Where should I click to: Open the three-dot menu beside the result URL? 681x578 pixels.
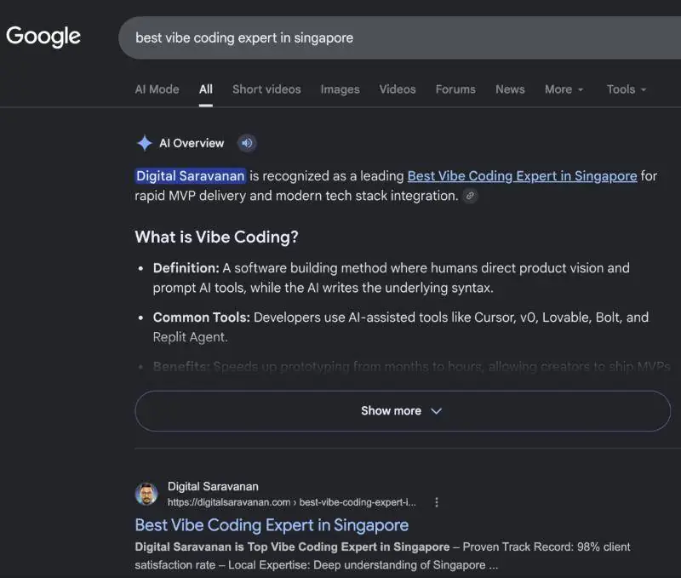pyautogui.click(x=437, y=502)
